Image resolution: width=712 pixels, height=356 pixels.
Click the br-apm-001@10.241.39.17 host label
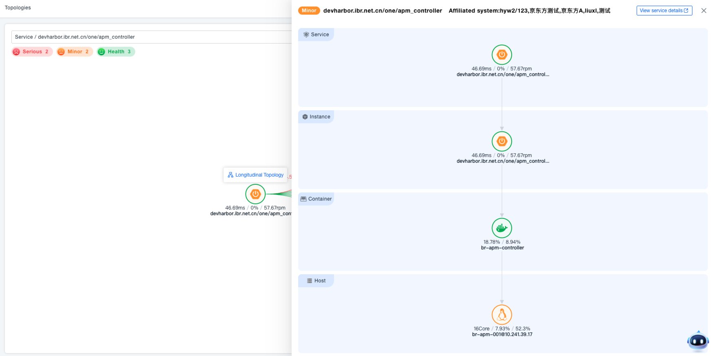(502, 334)
